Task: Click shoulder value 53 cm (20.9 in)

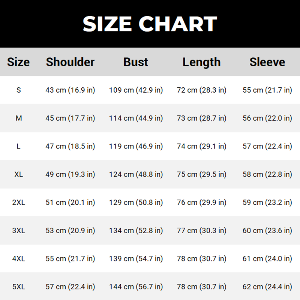Action: (70, 231)
